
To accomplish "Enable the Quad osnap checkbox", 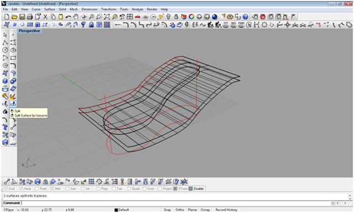I will pyautogui.click(x=129, y=189).
